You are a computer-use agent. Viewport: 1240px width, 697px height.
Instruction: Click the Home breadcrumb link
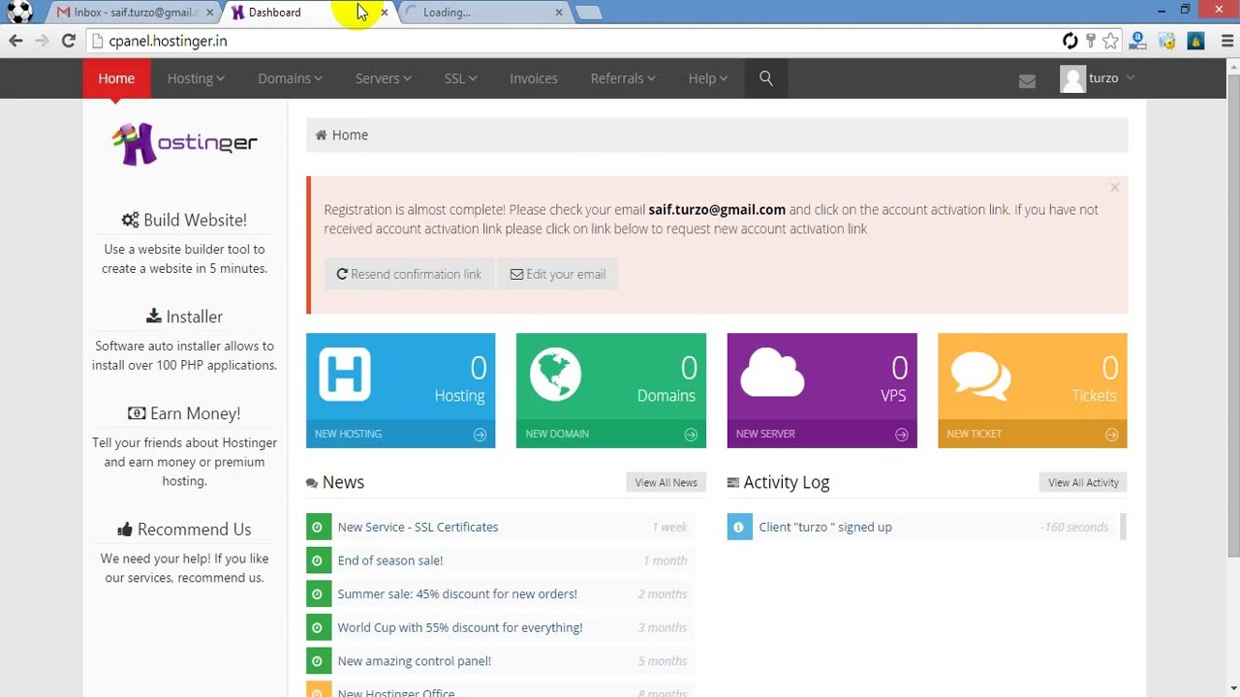(350, 136)
